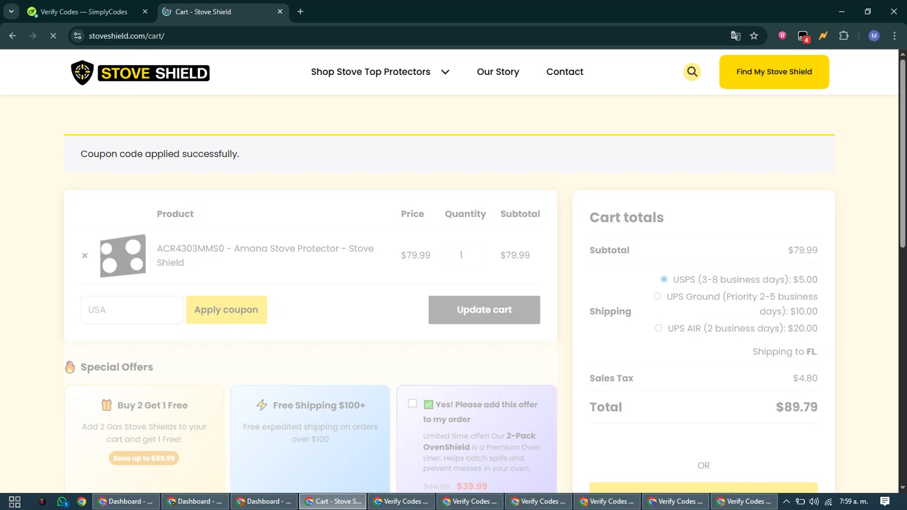Click the orange lightning bolt extension
This screenshot has height=510, width=907.
823,36
